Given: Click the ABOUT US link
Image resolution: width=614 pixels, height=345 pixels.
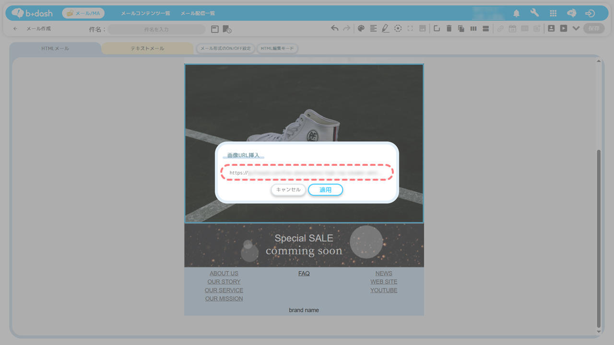Looking at the screenshot, I should [x=224, y=274].
